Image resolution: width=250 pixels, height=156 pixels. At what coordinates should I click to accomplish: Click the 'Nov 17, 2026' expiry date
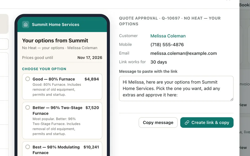(x=90, y=58)
